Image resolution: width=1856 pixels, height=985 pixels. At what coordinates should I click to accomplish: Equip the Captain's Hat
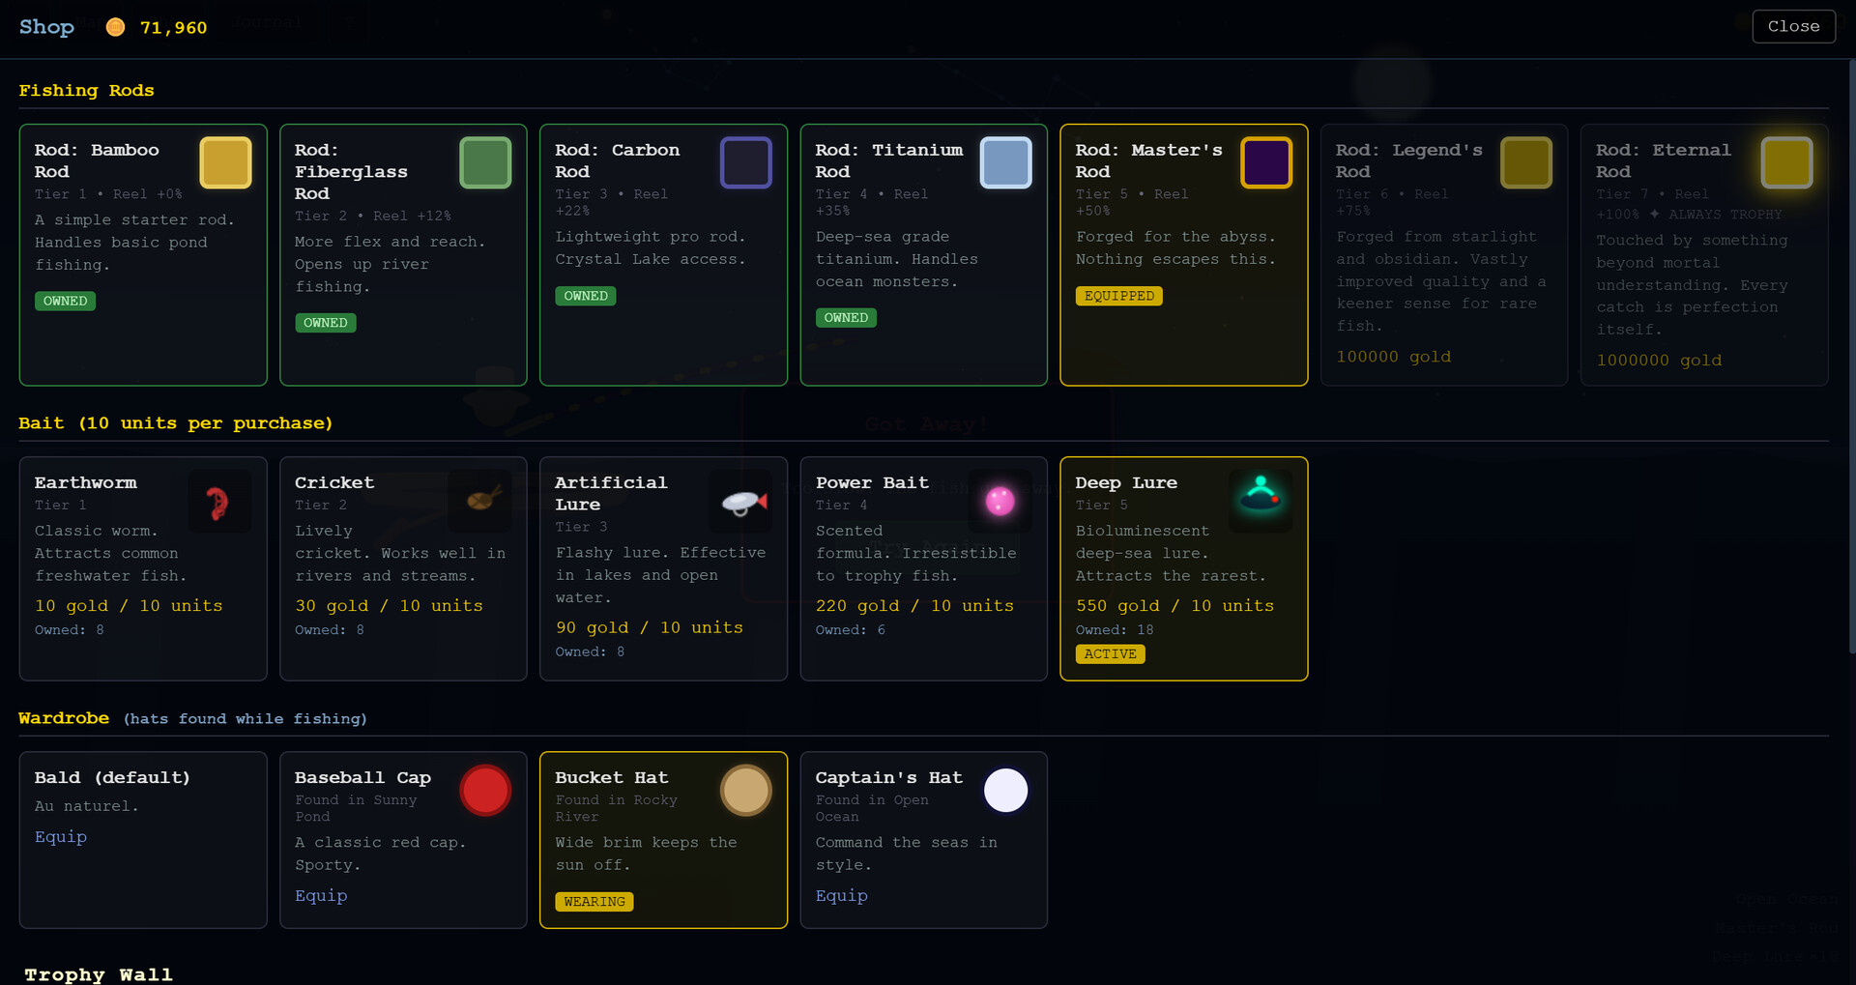(841, 896)
